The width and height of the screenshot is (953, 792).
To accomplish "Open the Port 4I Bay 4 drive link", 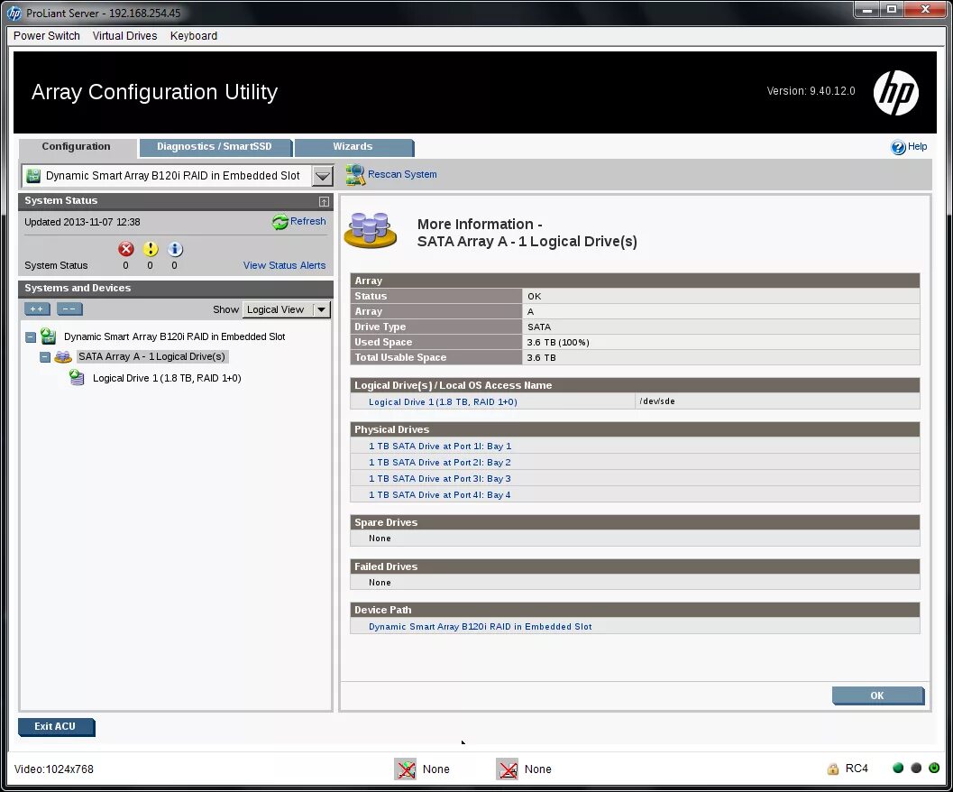I will 440,495.
